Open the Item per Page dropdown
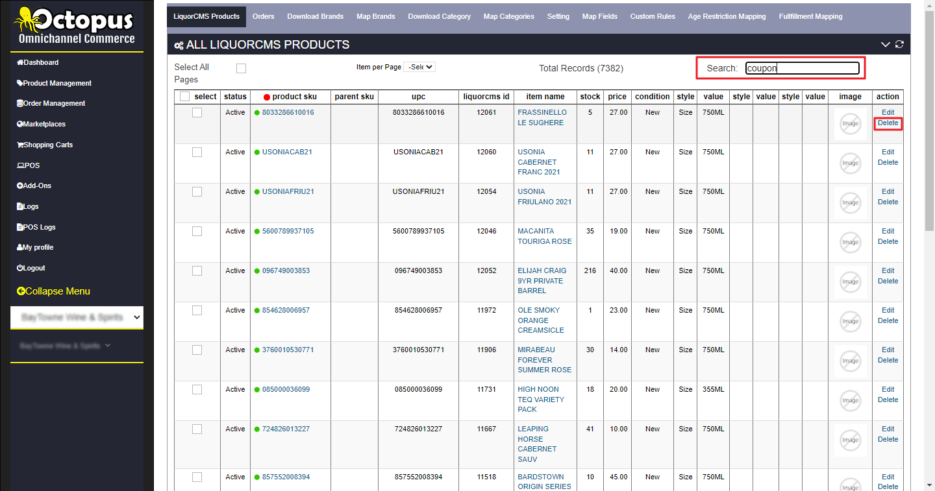Screen dimensions: 935x491 tap(419, 67)
